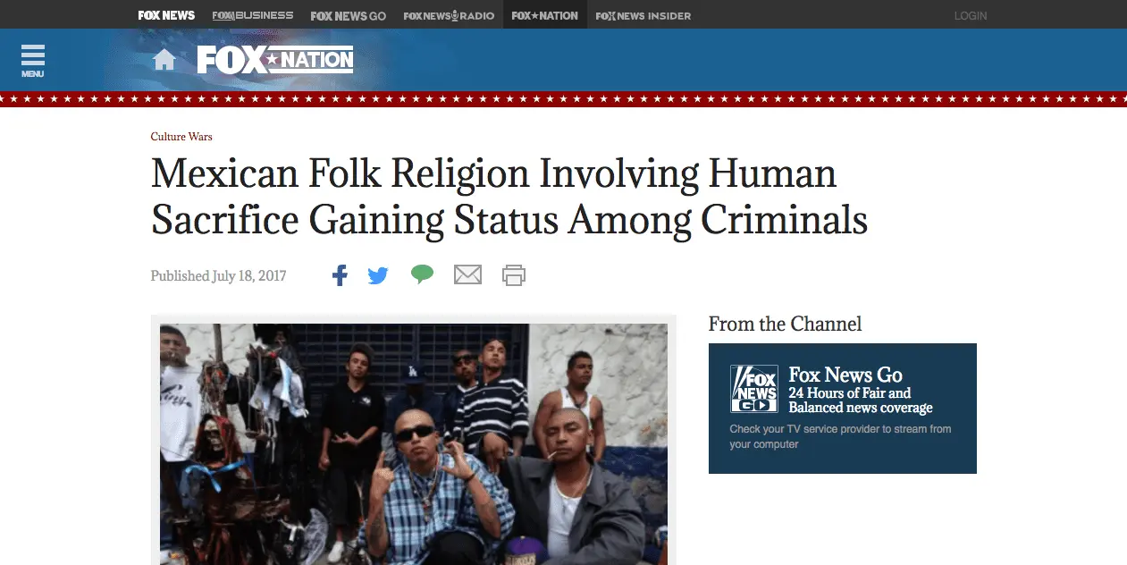The width and height of the screenshot is (1127, 565).
Task: Click the article headline about Mexican folk religion
Action: tap(509, 197)
